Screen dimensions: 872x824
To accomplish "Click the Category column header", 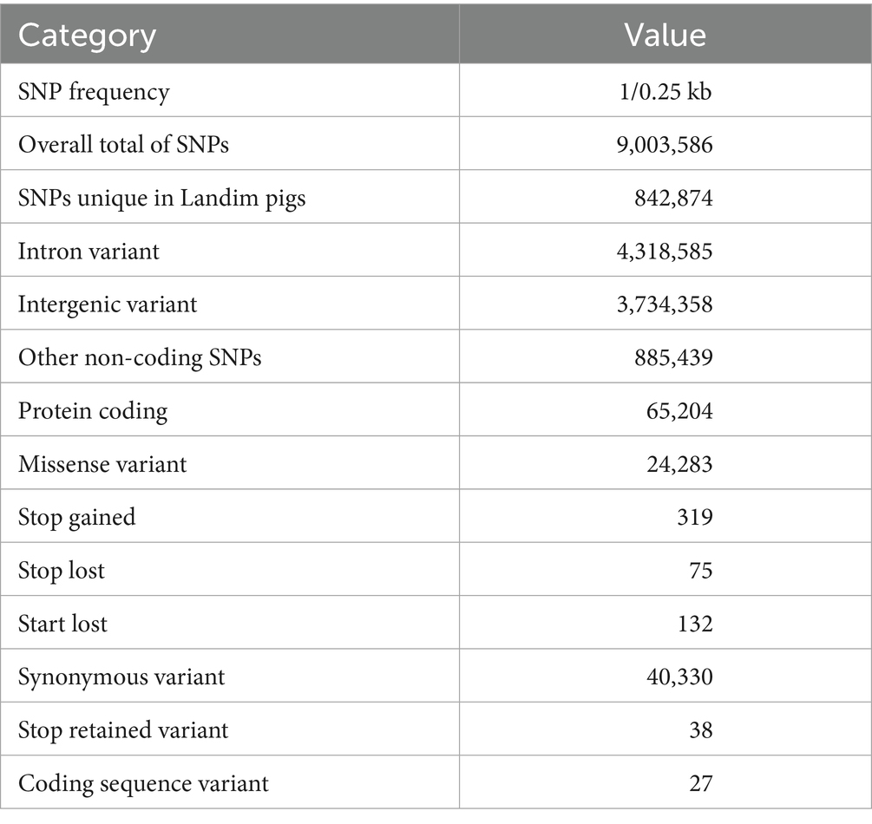I will (x=87, y=35).
